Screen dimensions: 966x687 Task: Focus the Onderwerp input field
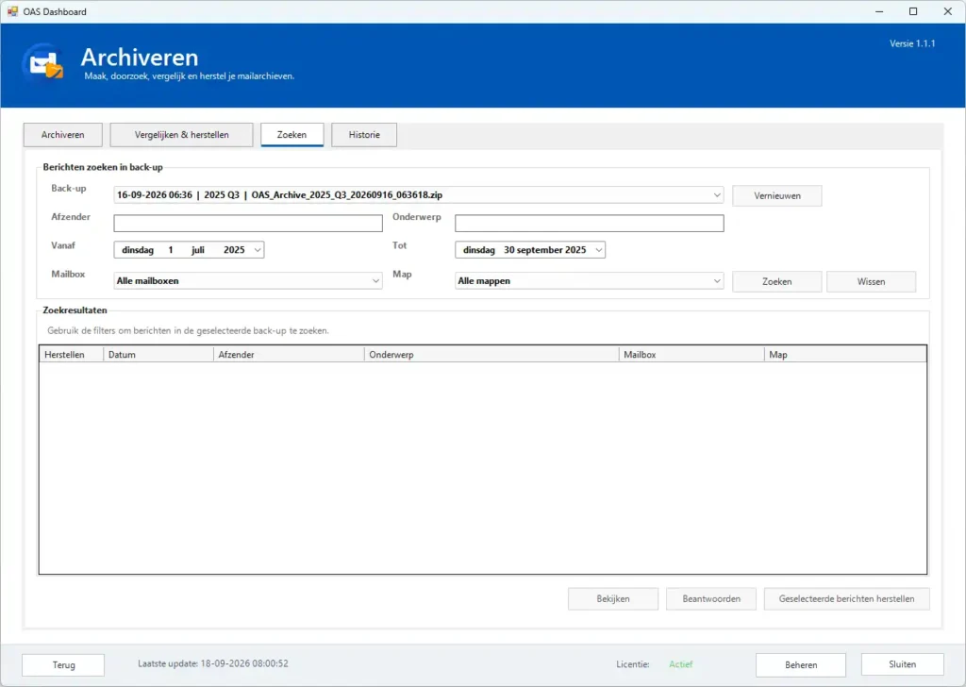(590, 223)
